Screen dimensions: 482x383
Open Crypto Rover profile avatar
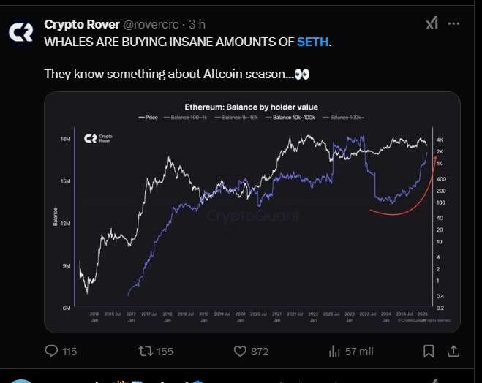pyautogui.click(x=21, y=32)
